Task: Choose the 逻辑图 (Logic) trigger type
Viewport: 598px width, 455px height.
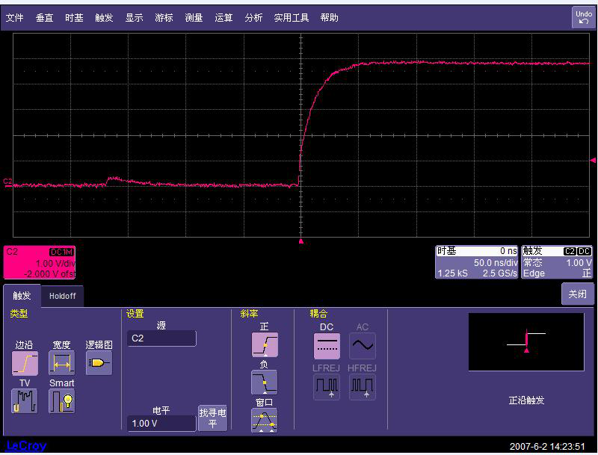Action: tap(99, 363)
